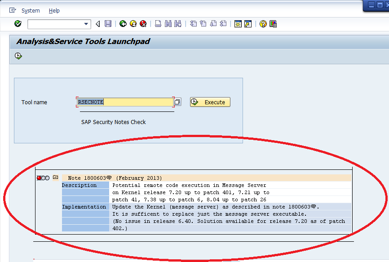Open the System menu
This screenshot has width=389, height=262.
[x=31, y=11]
